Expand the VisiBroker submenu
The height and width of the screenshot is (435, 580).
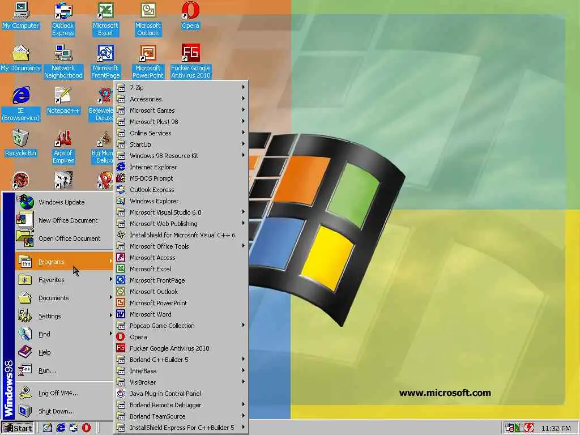click(x=181, y=382)
